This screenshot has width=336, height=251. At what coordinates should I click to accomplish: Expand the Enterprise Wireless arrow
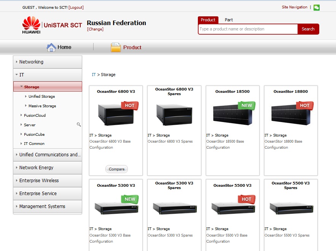click(16, 181)
